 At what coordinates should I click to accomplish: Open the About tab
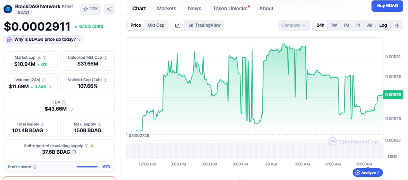coord(266,9)
